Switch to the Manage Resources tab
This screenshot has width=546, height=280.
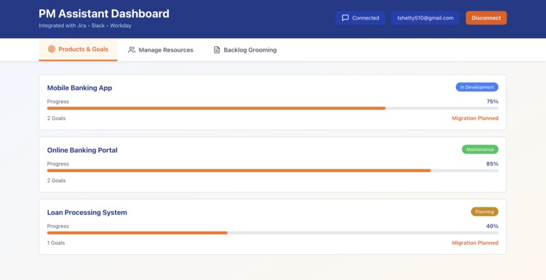(x=161, y=50)
